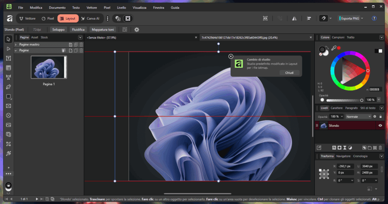This screenshot has height=204, width=388.
Task: Click the FX layer effects icon
Action: pos(334,148)
